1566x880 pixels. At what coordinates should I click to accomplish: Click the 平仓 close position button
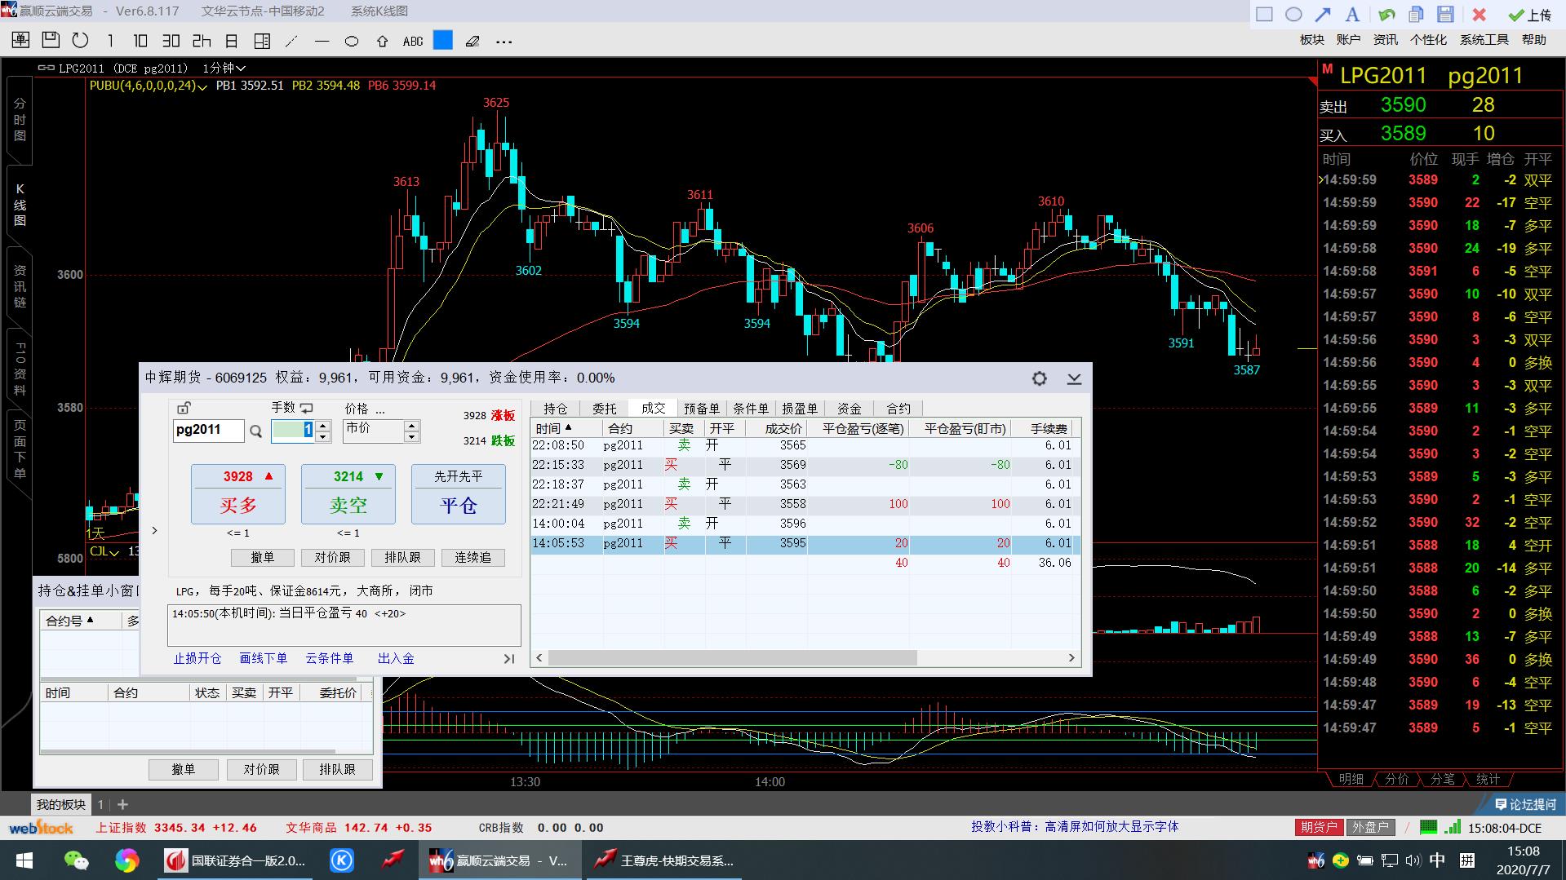(x=459, y=494)
